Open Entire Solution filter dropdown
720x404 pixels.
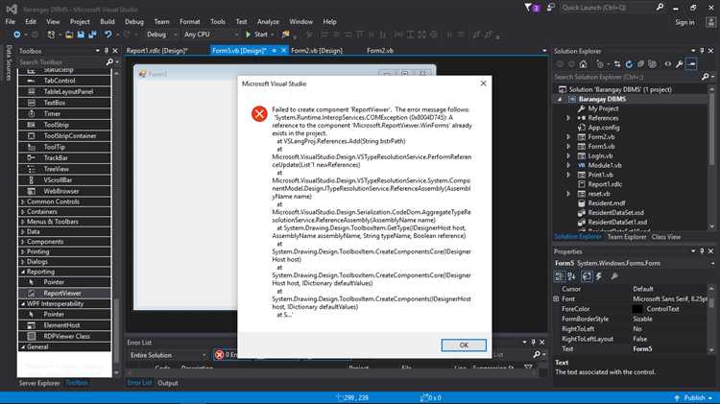pos(168,355)
